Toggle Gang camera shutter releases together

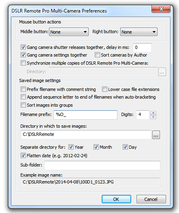click(23, 47)
